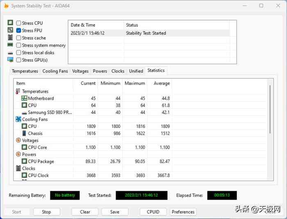Image resolution: width=287 pixels, height=219 pixels.
Task: Enable the Stress CPU checkbox
Action: click(19, 23)
